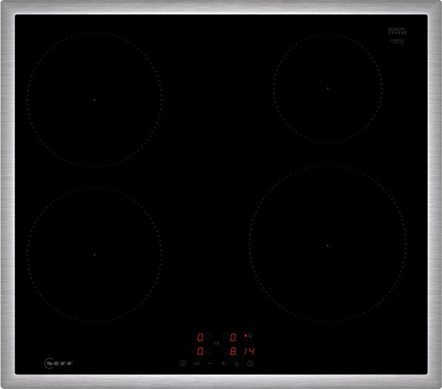
Task: Tap the power on/off touch icon
Action: [183, 363]
